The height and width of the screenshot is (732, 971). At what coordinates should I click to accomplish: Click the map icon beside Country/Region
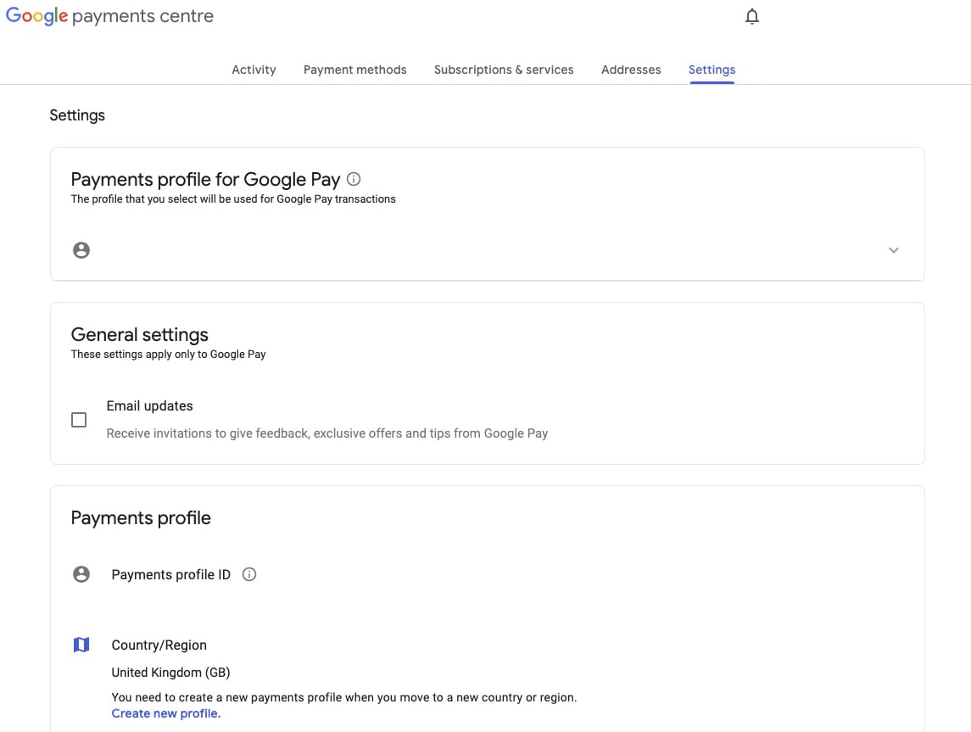81,645
